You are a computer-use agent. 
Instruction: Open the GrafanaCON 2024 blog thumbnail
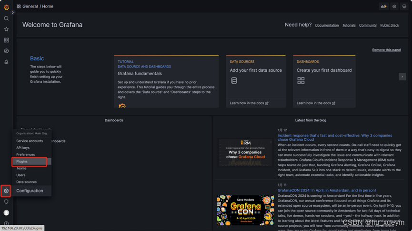coord(245,210)
